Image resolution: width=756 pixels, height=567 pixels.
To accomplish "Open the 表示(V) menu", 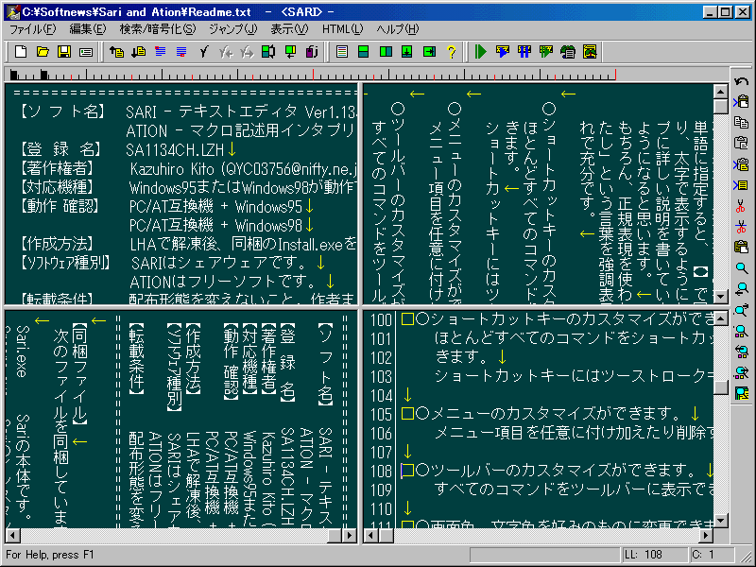I will pos(289,29).
